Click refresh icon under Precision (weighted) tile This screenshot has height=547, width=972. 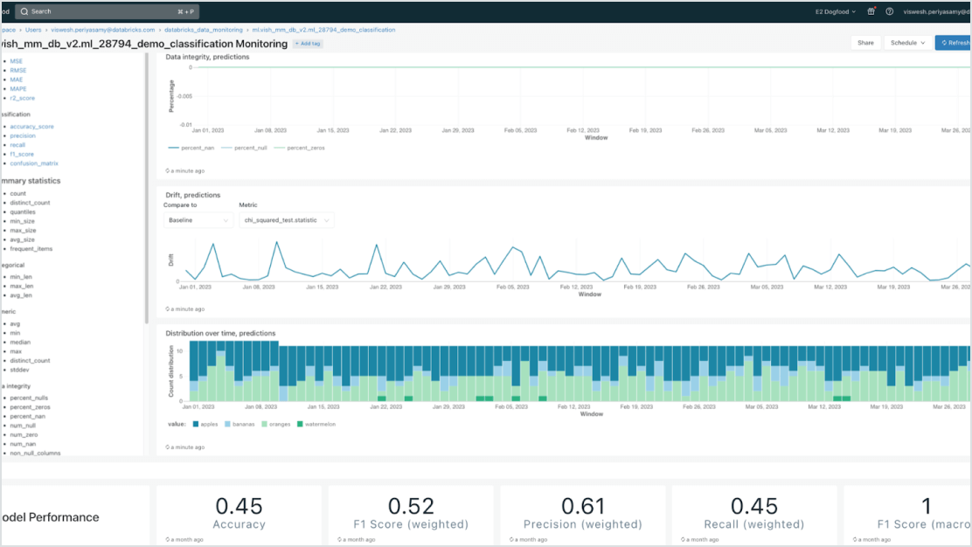click(511, 540)
